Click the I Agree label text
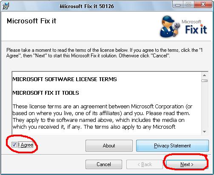The width and height of the screenshot is (214, 175). 26,145
